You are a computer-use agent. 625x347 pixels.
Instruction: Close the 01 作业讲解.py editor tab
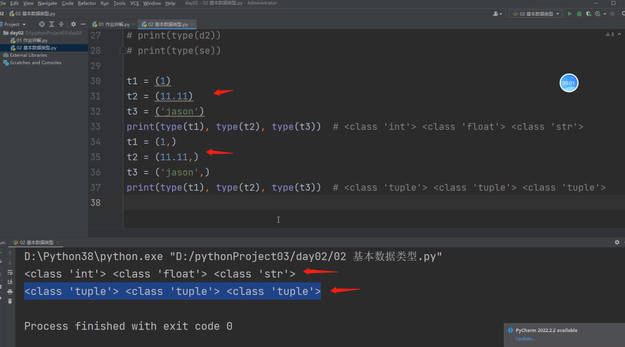pos(134,24)
